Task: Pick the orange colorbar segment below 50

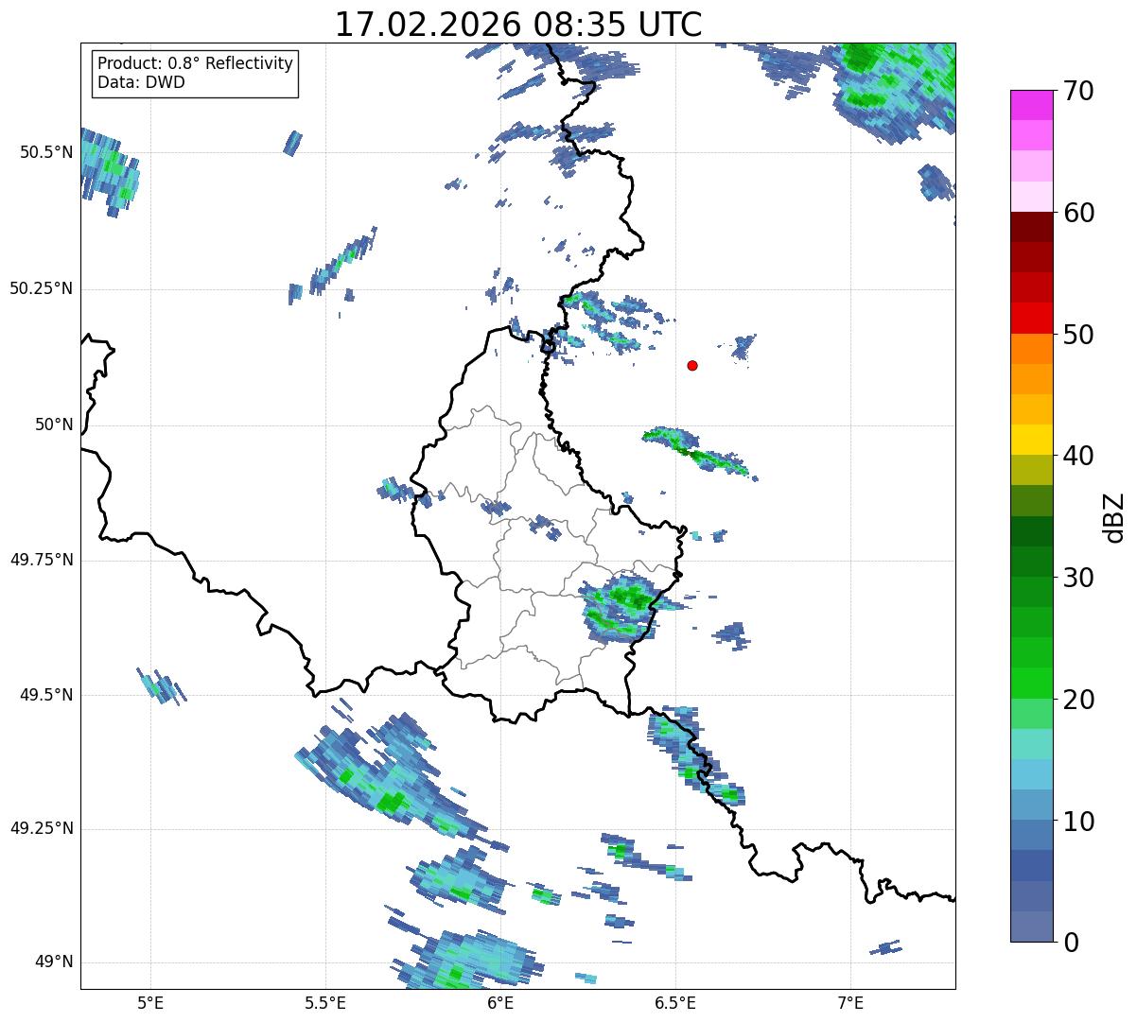Action: 1031,349
